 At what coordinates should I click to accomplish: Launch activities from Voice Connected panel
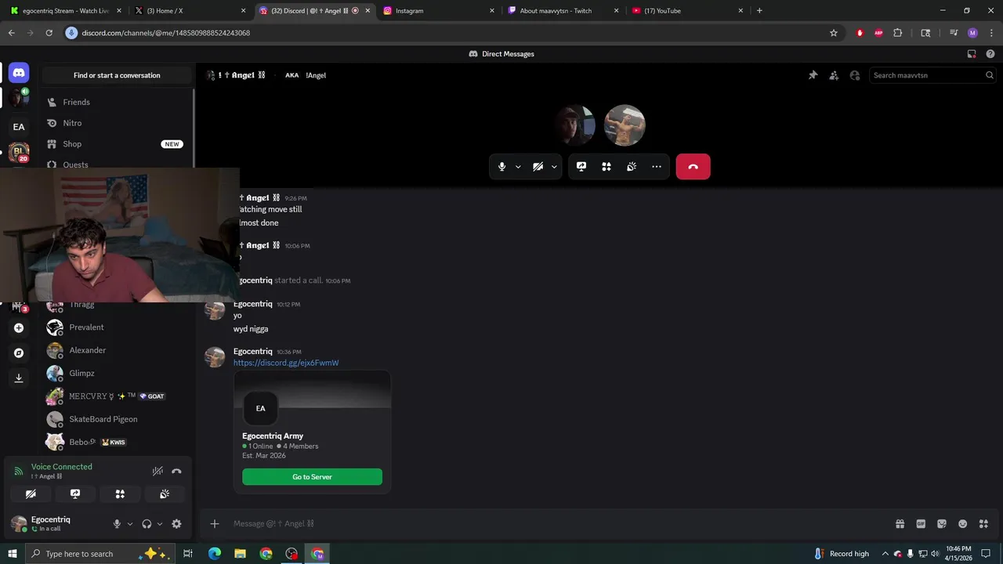coord(120,494)
